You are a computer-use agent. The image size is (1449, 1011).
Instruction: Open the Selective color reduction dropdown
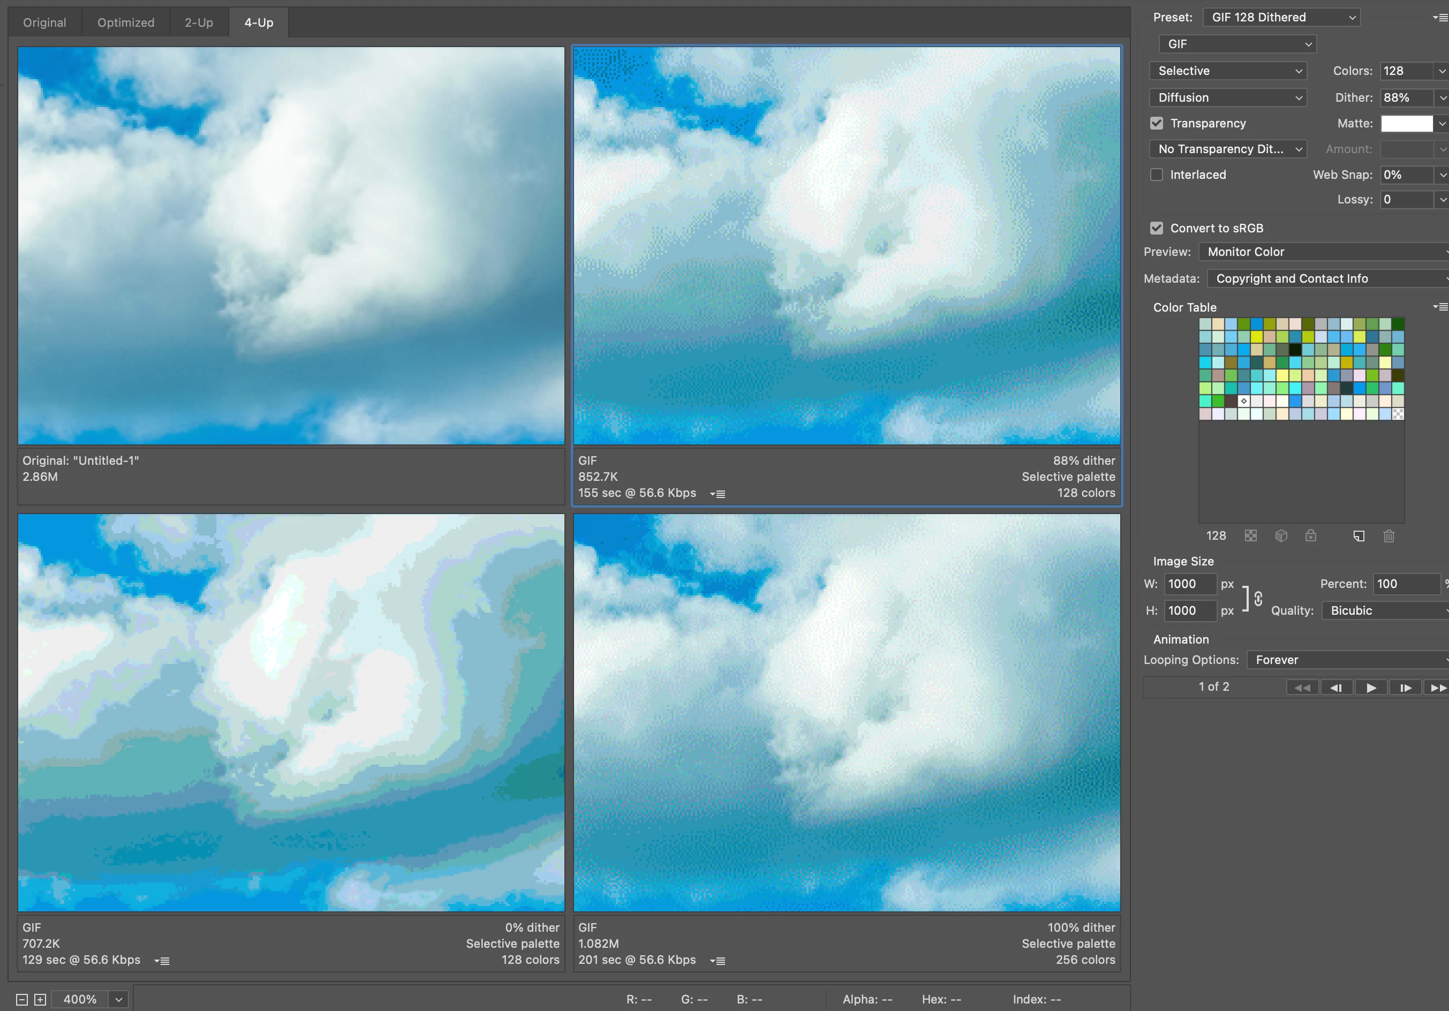pyautogui.click(x=1227, y=71)
